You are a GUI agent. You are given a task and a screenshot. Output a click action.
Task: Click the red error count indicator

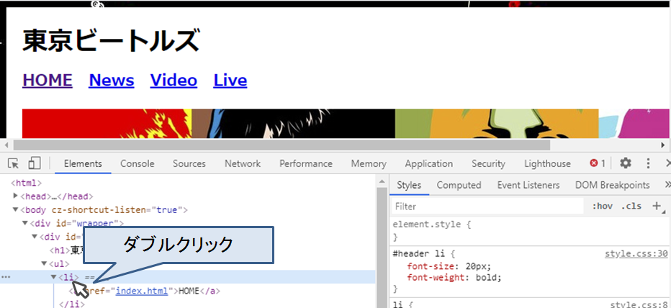(598, 163)
